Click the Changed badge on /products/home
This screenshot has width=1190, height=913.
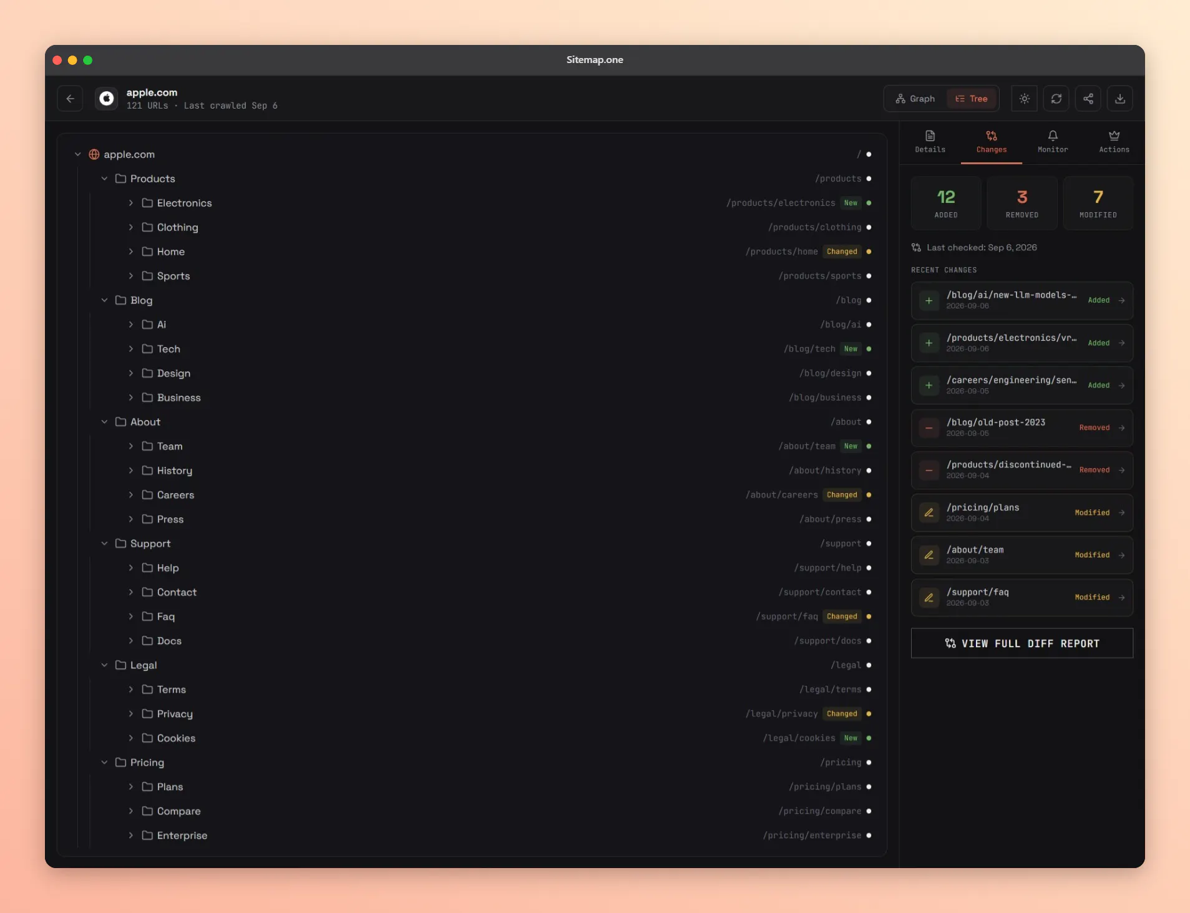841,251
